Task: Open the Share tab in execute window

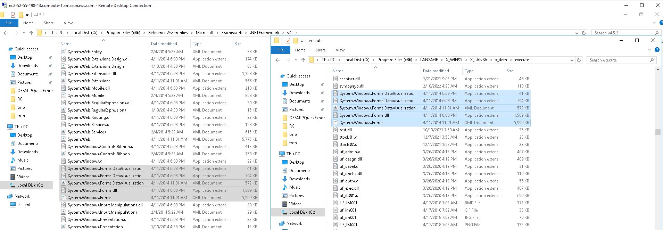Action: click(x=320, y=50)
